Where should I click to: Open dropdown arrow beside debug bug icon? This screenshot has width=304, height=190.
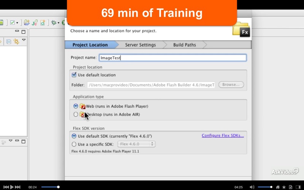coord(59,23)
